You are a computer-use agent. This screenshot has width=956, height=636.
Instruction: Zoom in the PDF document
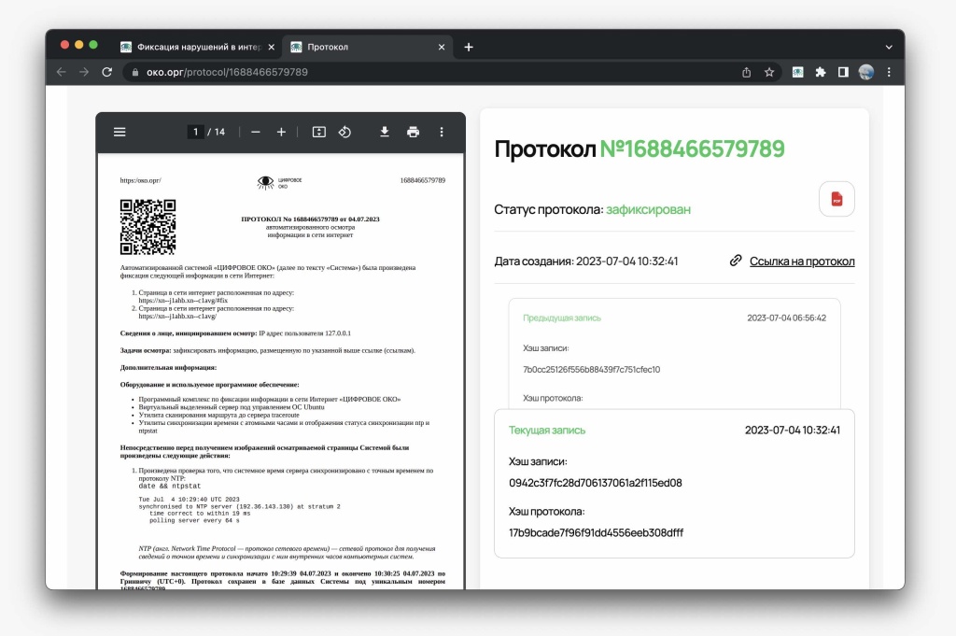point(281,132)
